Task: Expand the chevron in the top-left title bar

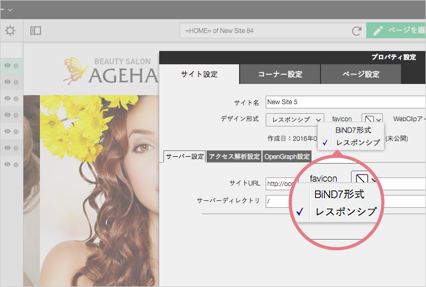Action: (x=10, y=10)
